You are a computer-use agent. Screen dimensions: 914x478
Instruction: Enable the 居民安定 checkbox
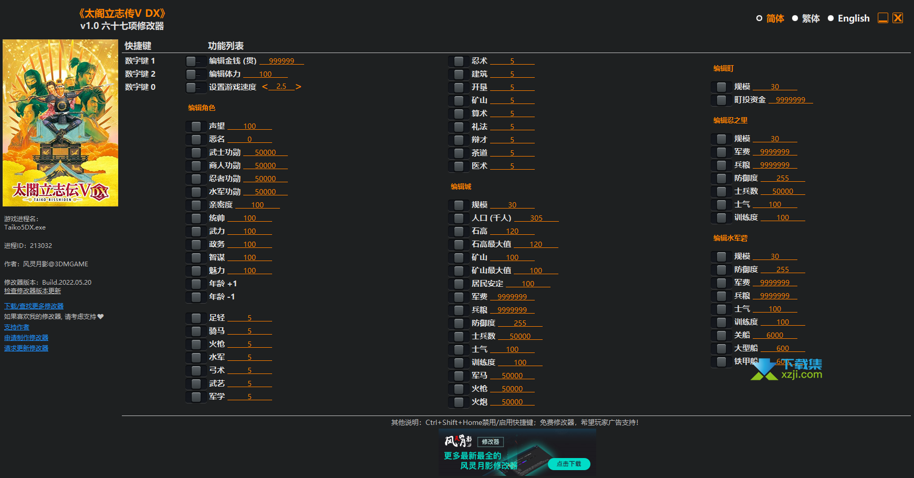(458, 284)
